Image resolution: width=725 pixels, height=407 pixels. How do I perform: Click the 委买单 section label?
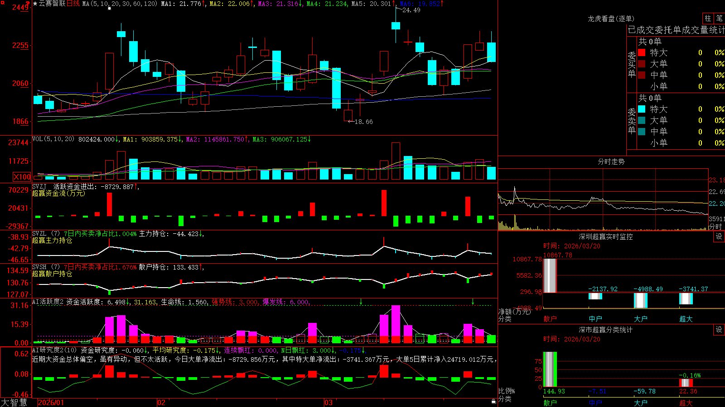[632, 65]
